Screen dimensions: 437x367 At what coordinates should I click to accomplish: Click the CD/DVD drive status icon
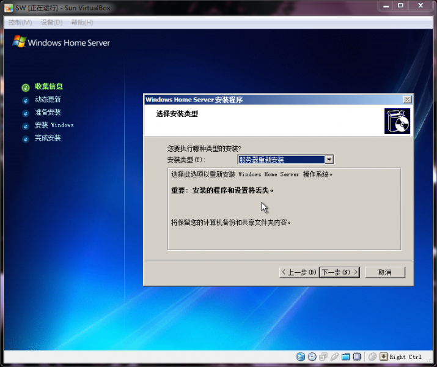312,357
